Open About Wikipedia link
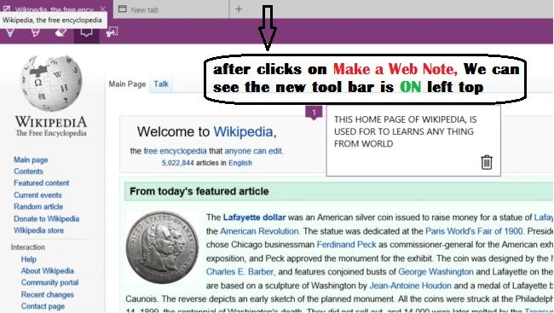 (x=48, y=271)
